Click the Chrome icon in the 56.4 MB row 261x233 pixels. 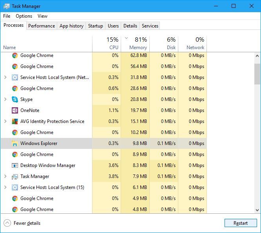pyautogui.click(x=15, y=66)
